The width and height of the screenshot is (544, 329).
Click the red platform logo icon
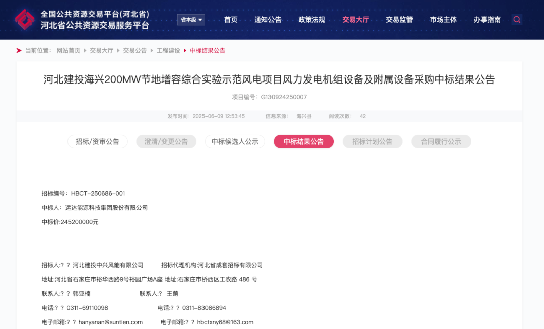coord(25,20)
